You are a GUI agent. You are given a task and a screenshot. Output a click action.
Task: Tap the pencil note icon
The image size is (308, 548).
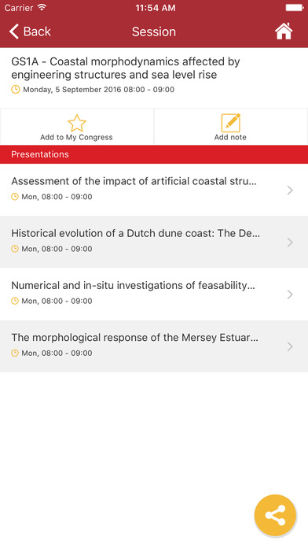230,123
